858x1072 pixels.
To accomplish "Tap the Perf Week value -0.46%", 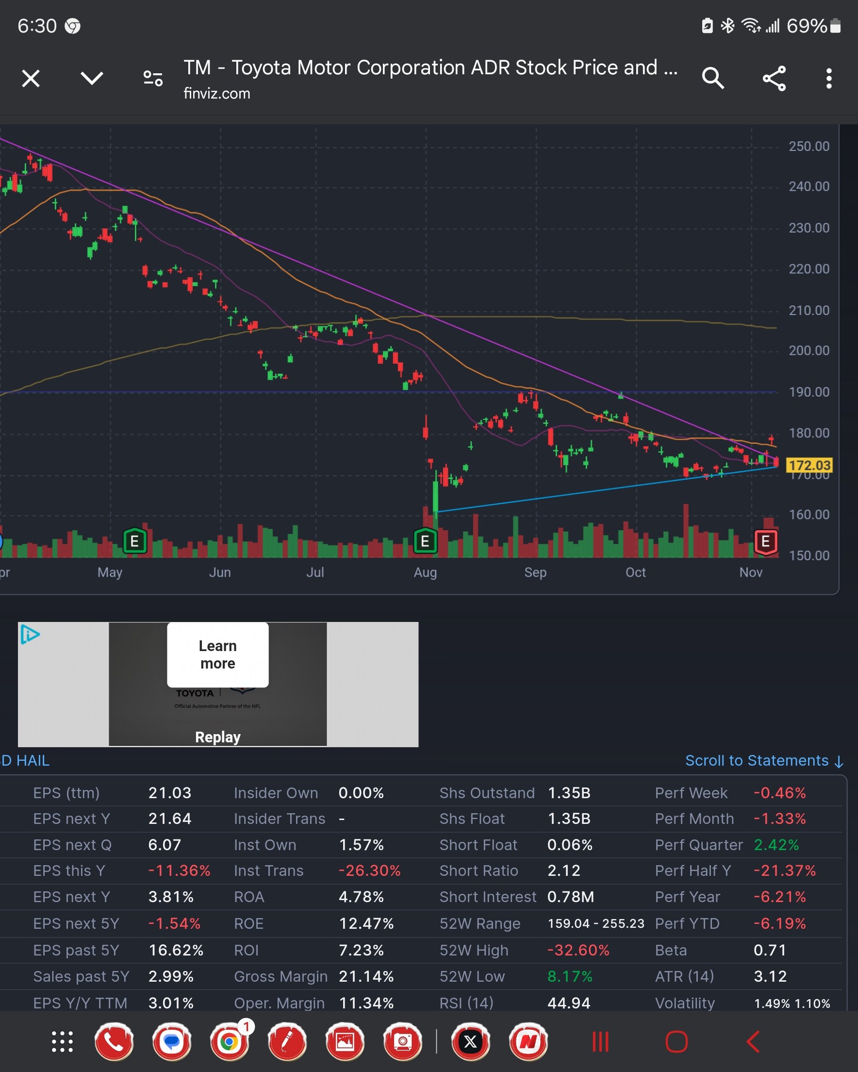I will (x=779, y=793).
